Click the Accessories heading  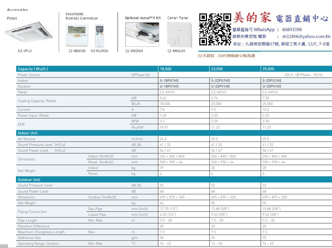tap(17, 10)
